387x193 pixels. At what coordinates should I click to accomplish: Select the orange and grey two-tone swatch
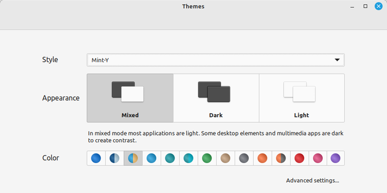(x=281, y=158)
